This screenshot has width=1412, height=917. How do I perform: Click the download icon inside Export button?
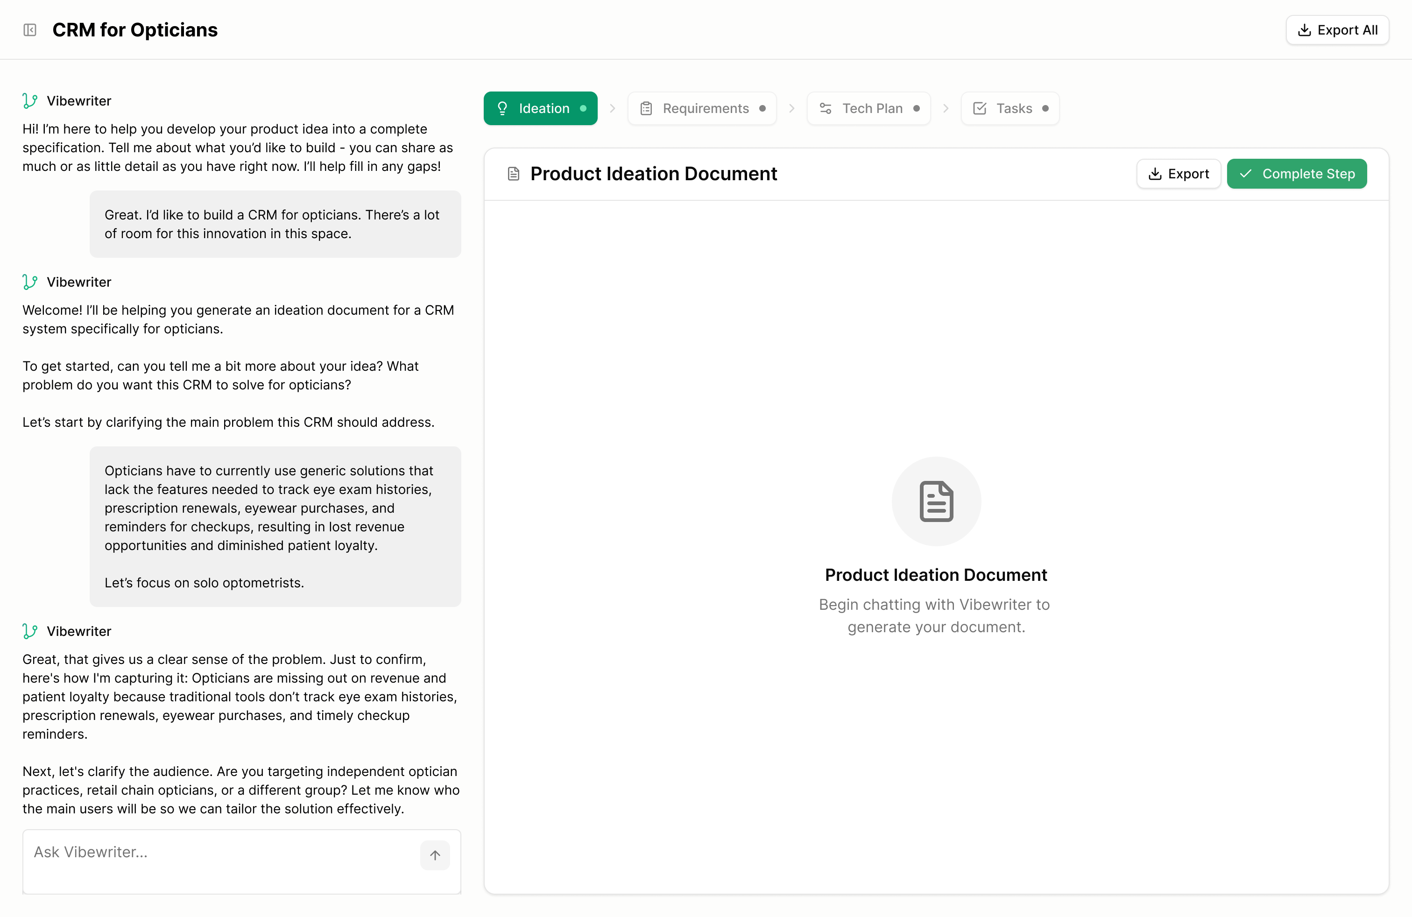tap(1155, 174)
